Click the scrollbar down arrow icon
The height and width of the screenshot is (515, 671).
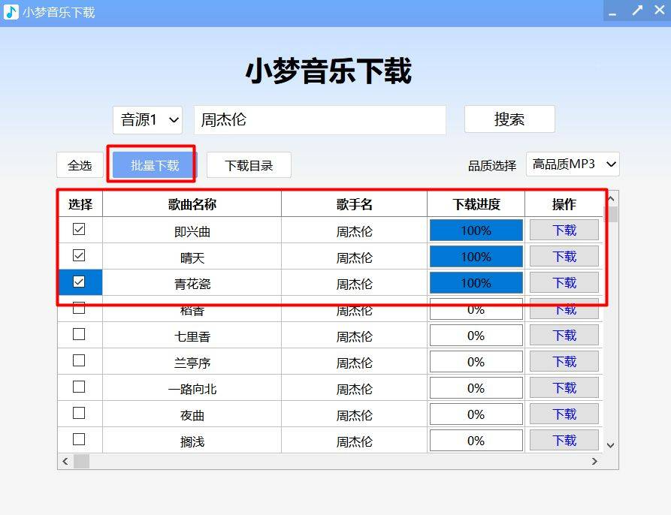point(609,444)
